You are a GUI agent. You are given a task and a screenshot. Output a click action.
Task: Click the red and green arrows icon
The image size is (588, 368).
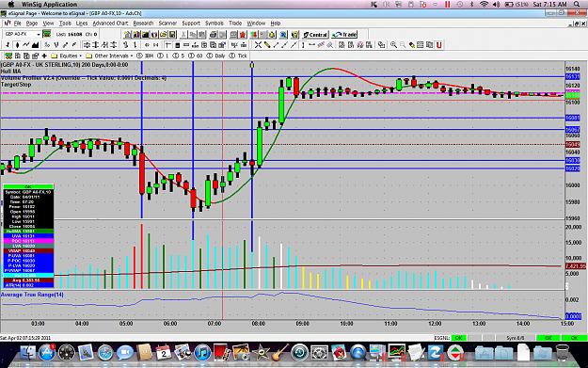(x=254, y=35)
